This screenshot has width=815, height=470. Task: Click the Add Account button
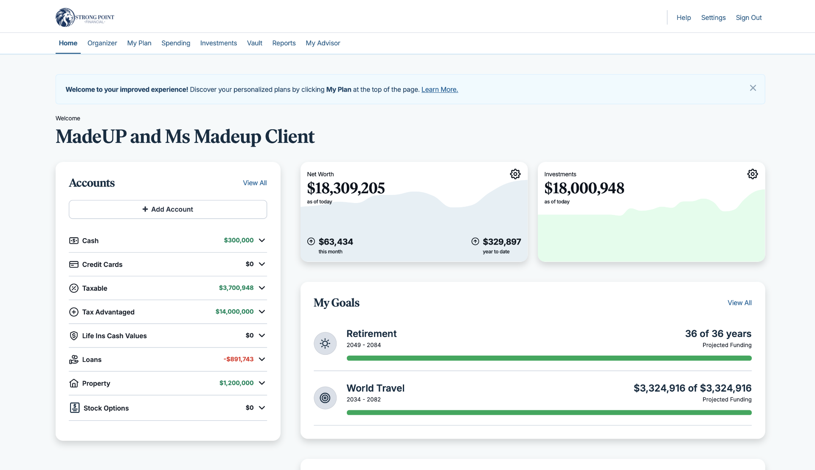[167, 209]
